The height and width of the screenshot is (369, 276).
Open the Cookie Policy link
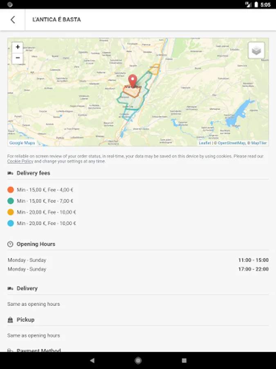pyautogui.click(x=20, y=162)
